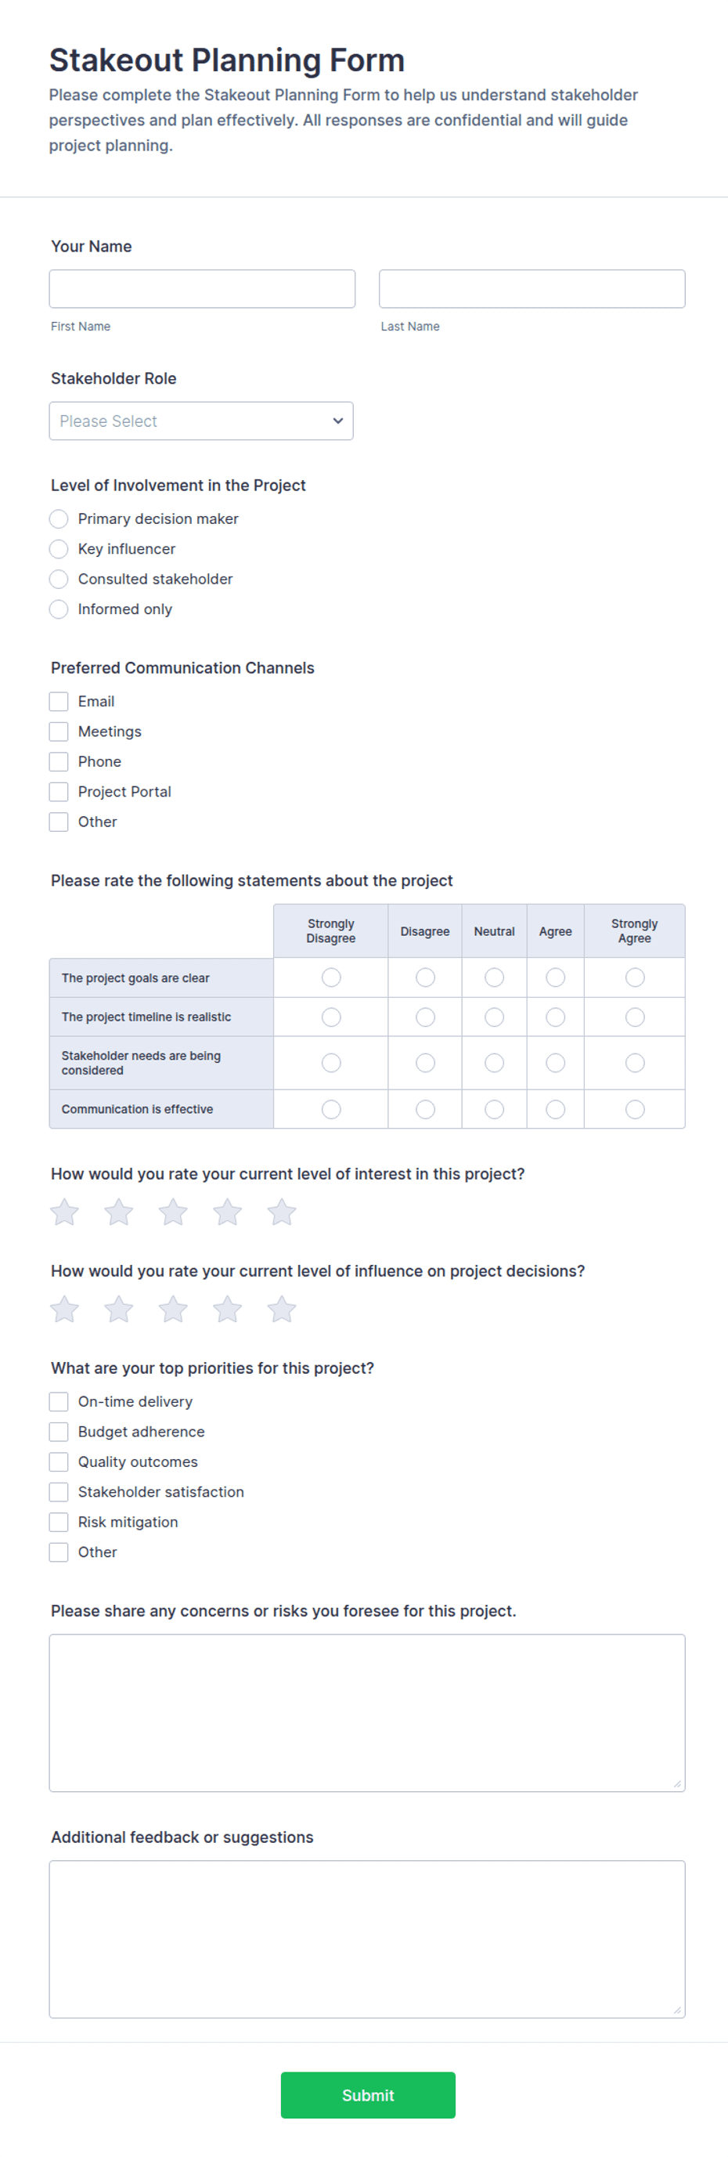Open the Stakeholder Role dropdown

(x=201, y=421)
